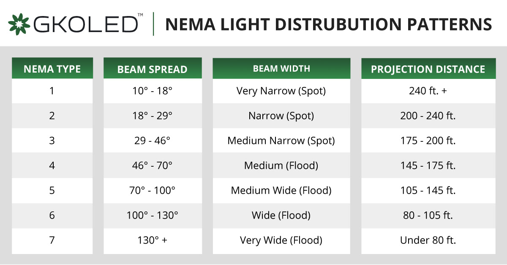Image resolution: width=507 pixels, height=265 pixels.
Task: Select the BEAM SPREAD column header
Action: tap(152, 69)
